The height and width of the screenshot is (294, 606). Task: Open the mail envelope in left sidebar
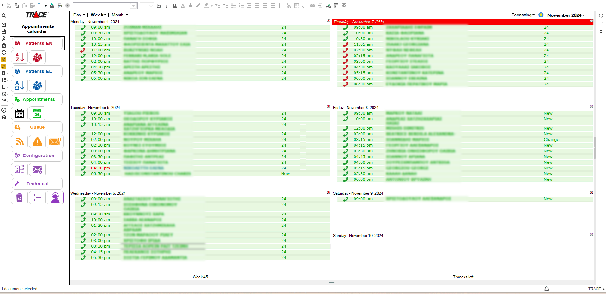pos(4,25)
